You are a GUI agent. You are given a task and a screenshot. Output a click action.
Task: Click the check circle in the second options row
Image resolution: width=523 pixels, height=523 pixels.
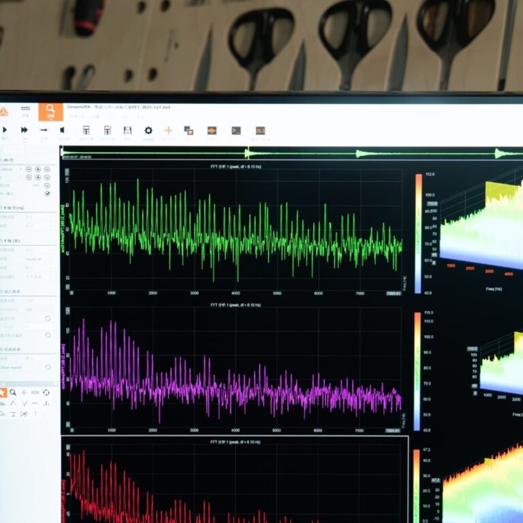[x=47, y=178]
